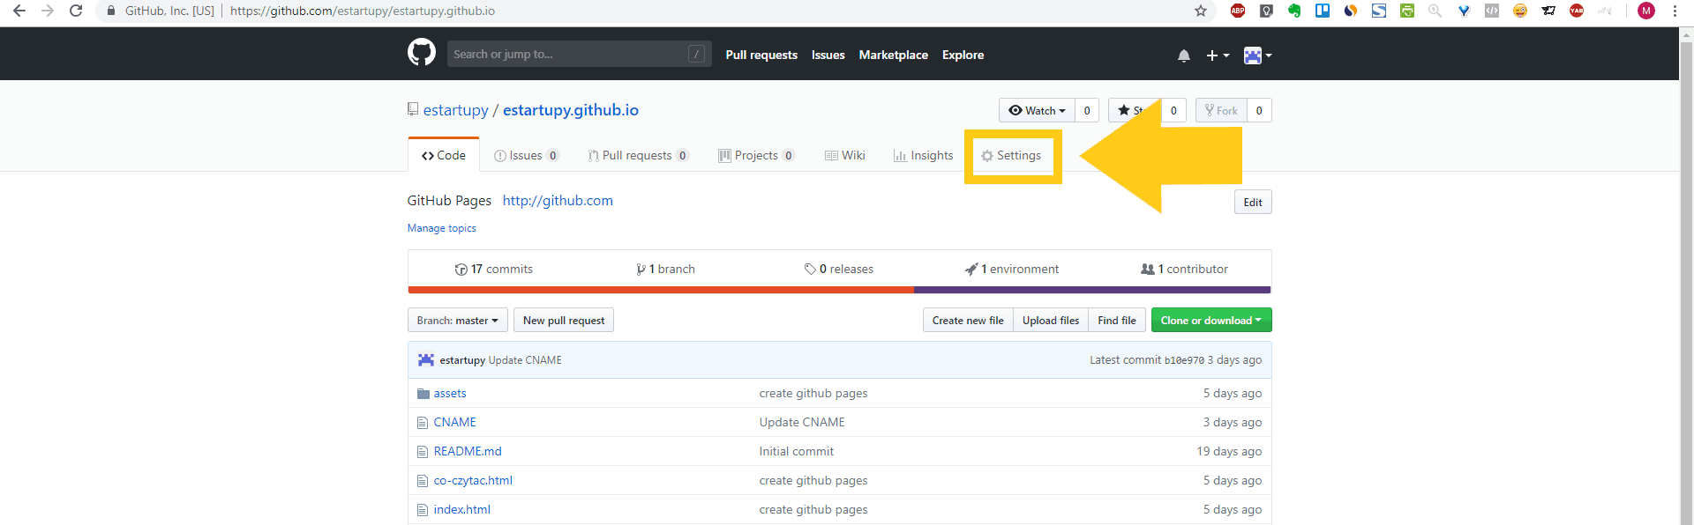Open the notifications bell
The width and height of the screenshot is (1694, 525).
coord(1184,55)
